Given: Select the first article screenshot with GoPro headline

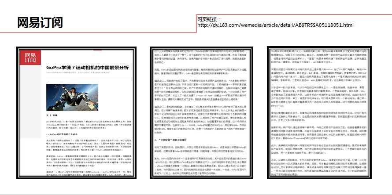Looking at the screenshot, I should coord(77,113).
